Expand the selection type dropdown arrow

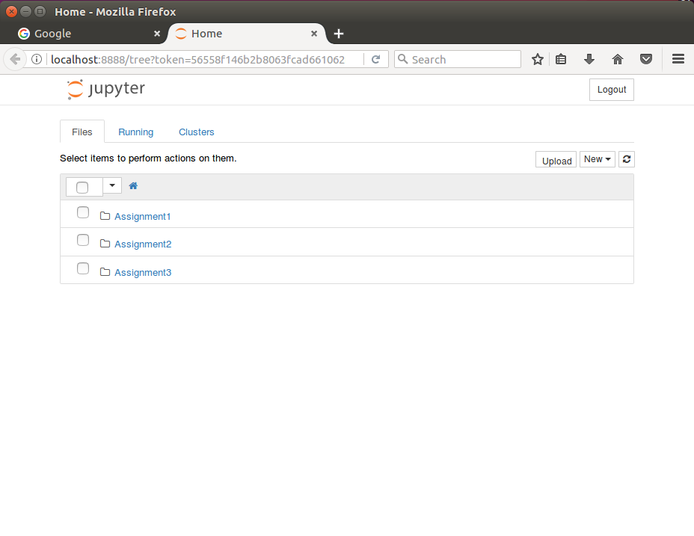point(112,185)
